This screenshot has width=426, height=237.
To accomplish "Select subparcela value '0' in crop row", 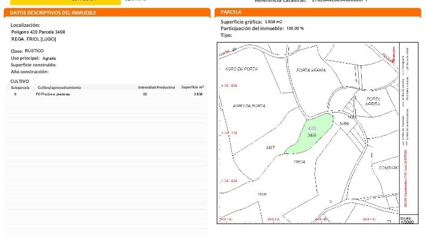I will click(15, 94).
